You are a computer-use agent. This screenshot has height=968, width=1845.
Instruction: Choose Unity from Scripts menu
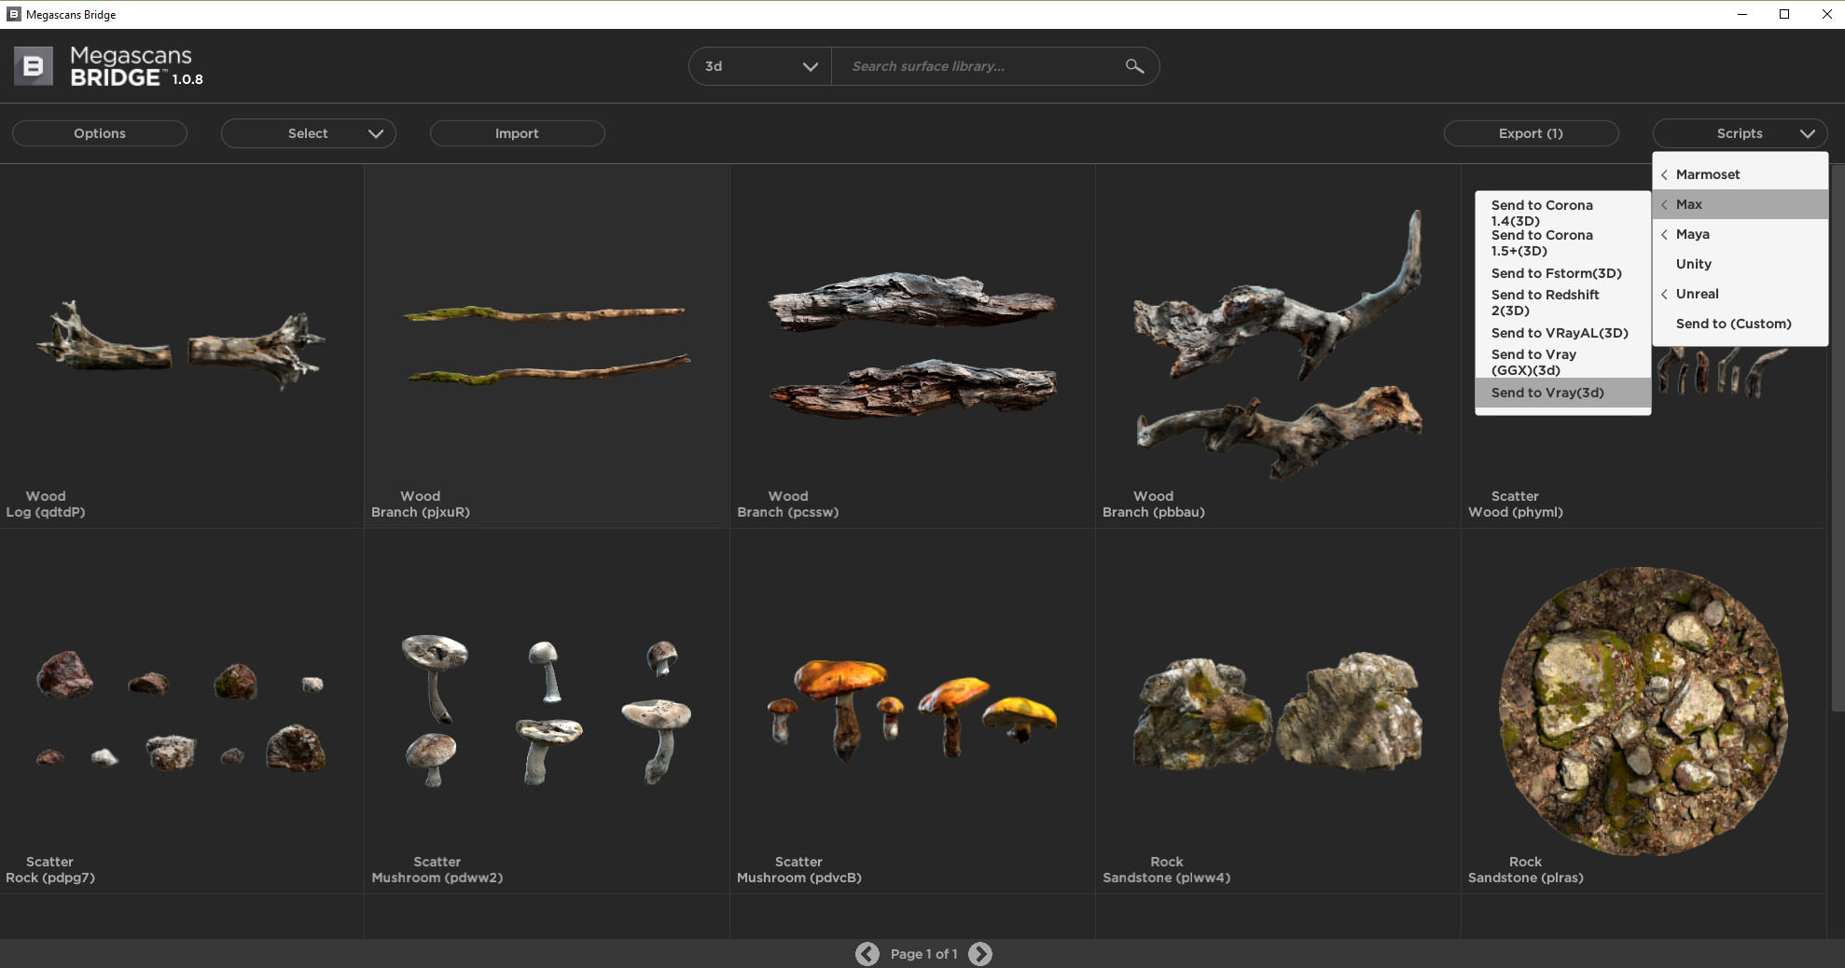[1741, 264]
